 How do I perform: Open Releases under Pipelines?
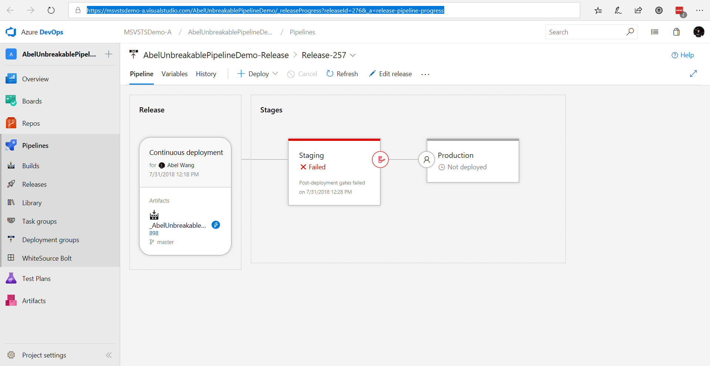tap(34, 184)
